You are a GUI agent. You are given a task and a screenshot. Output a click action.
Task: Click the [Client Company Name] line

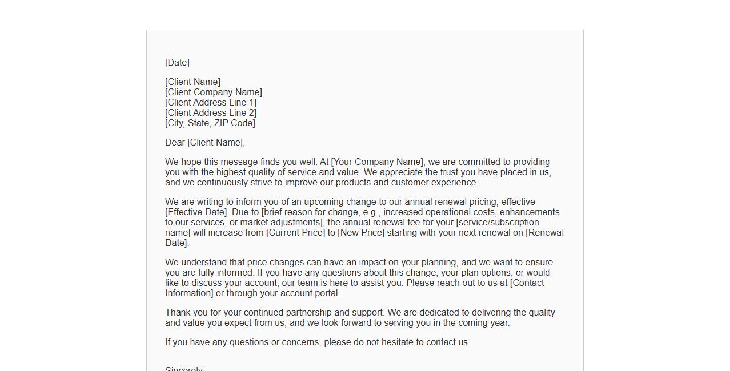[x=214, y=92]
